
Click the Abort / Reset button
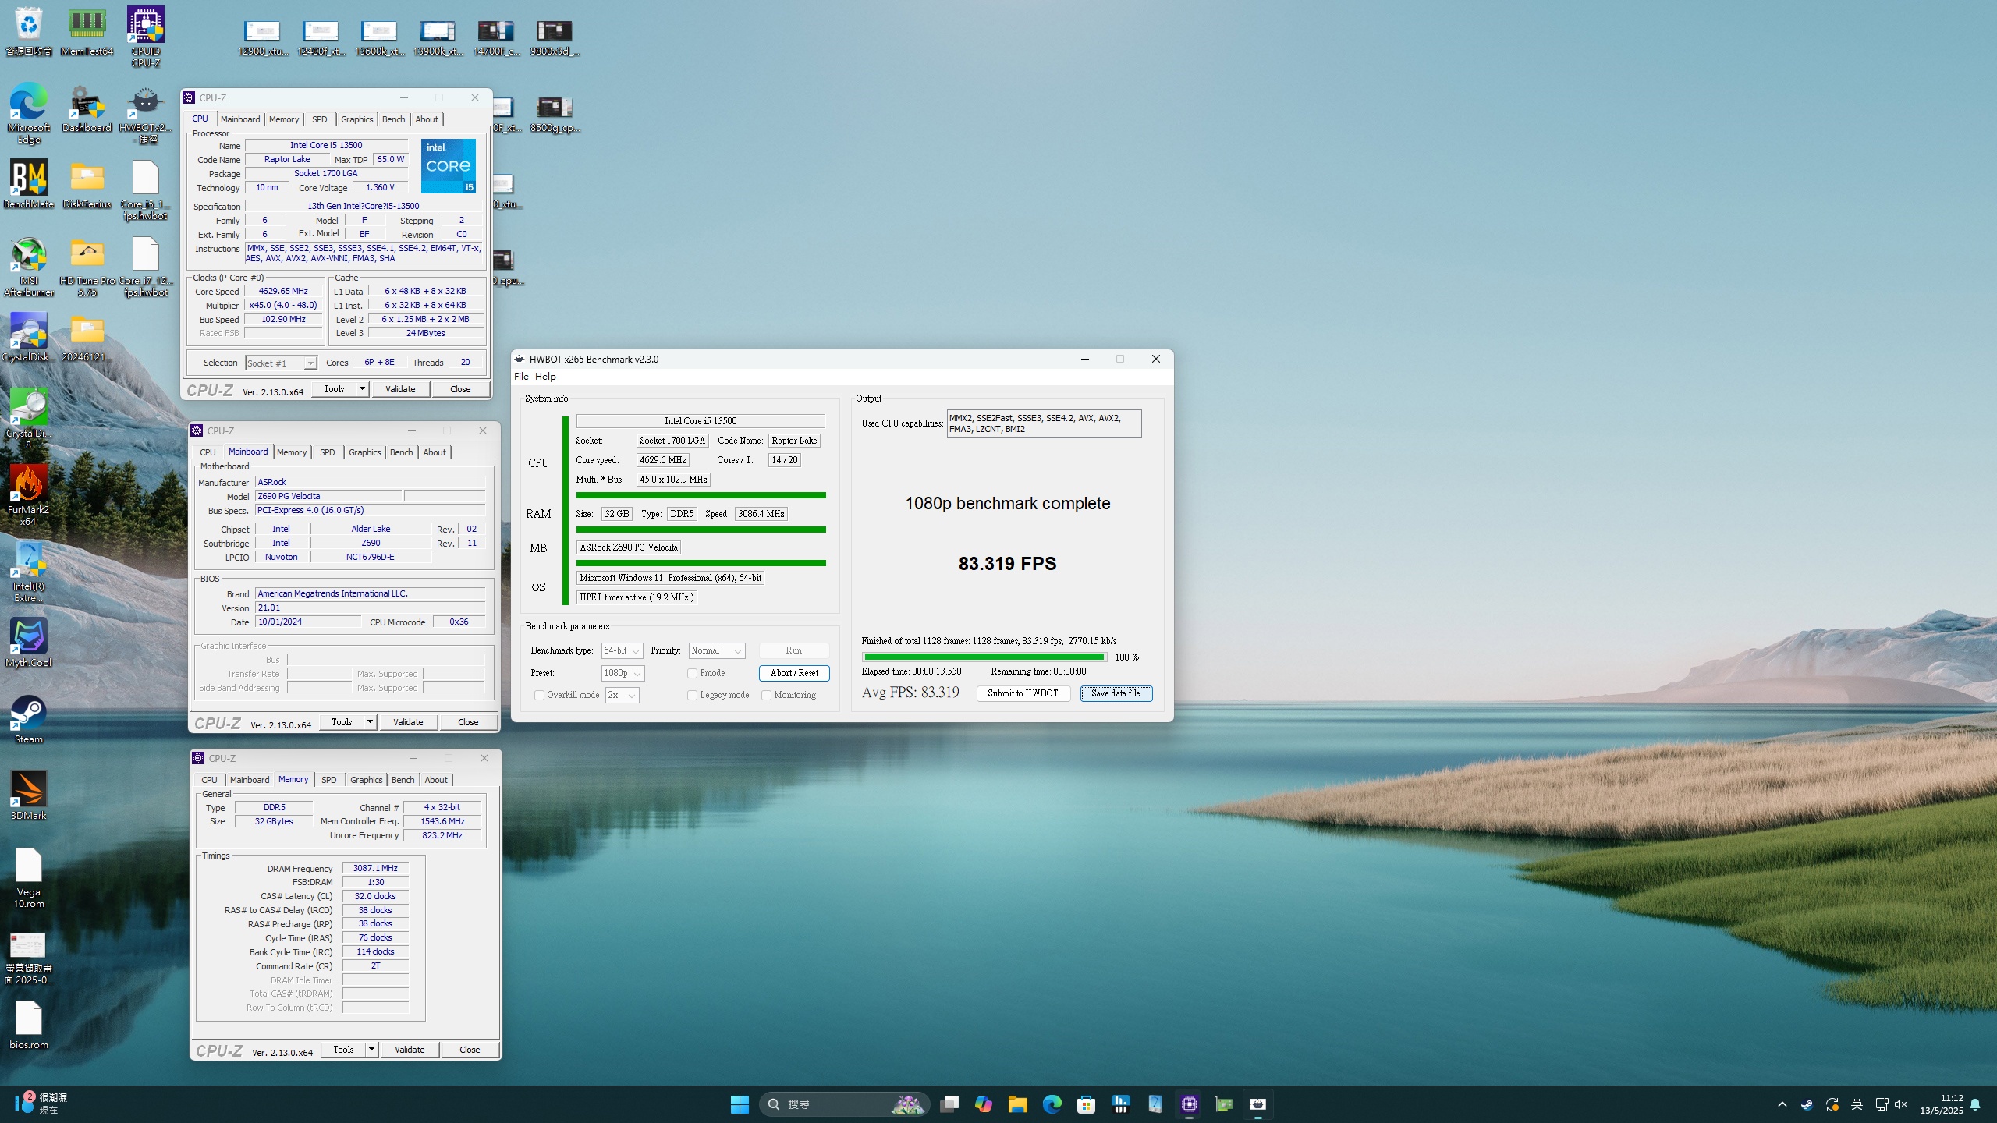pyautogui.click(x=794, y=673)
